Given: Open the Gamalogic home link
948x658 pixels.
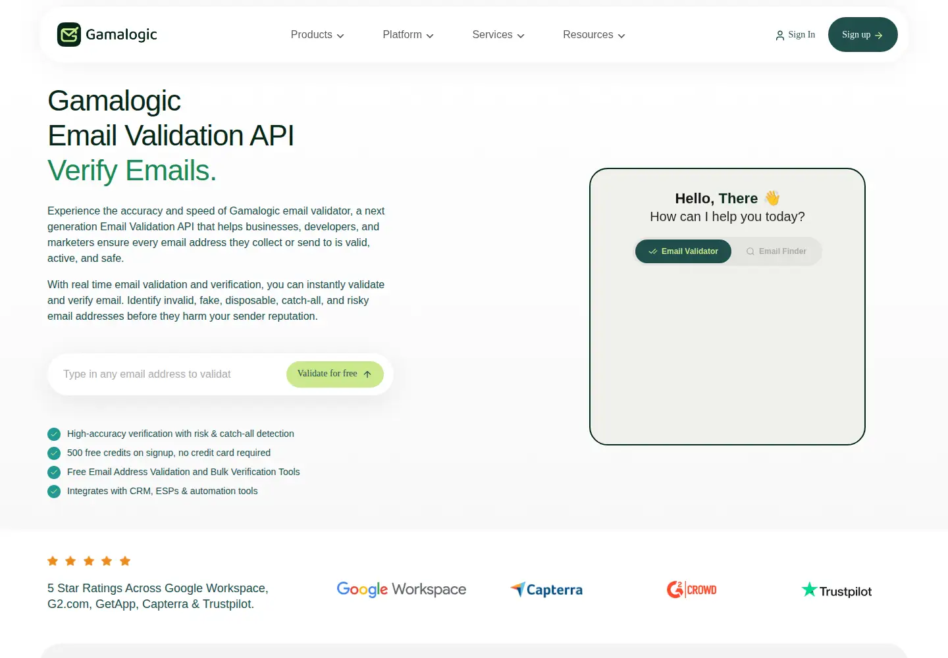Looking at the screenshot, I should (x=107, y=35).
